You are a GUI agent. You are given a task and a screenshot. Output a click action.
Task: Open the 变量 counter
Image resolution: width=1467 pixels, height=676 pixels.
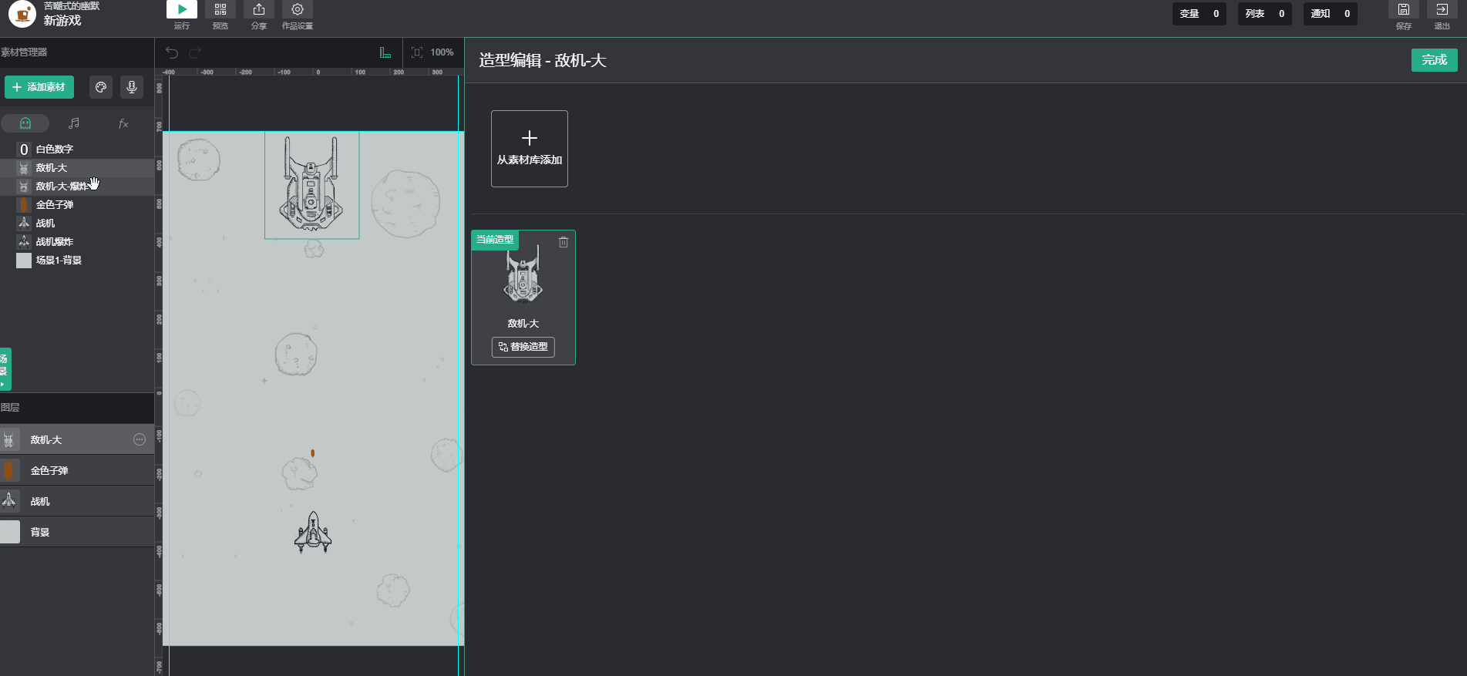click(1200, 14)
